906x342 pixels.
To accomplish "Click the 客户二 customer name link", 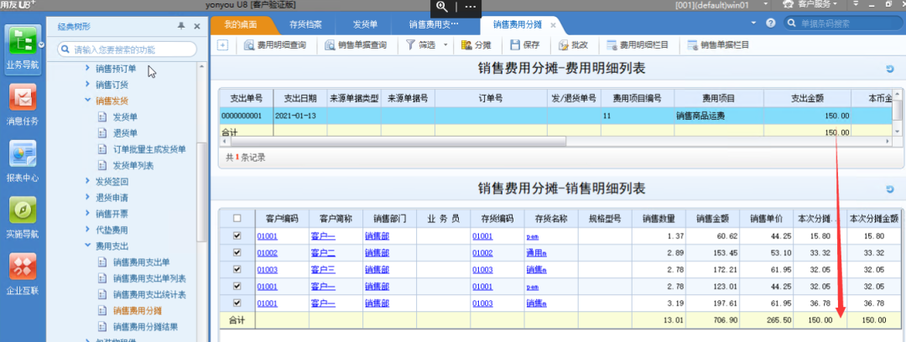I will tap(323, 252).
